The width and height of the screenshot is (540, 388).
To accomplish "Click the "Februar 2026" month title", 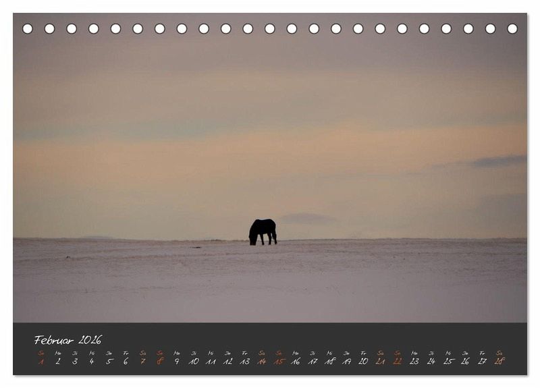I will click(x=68, y=340).
